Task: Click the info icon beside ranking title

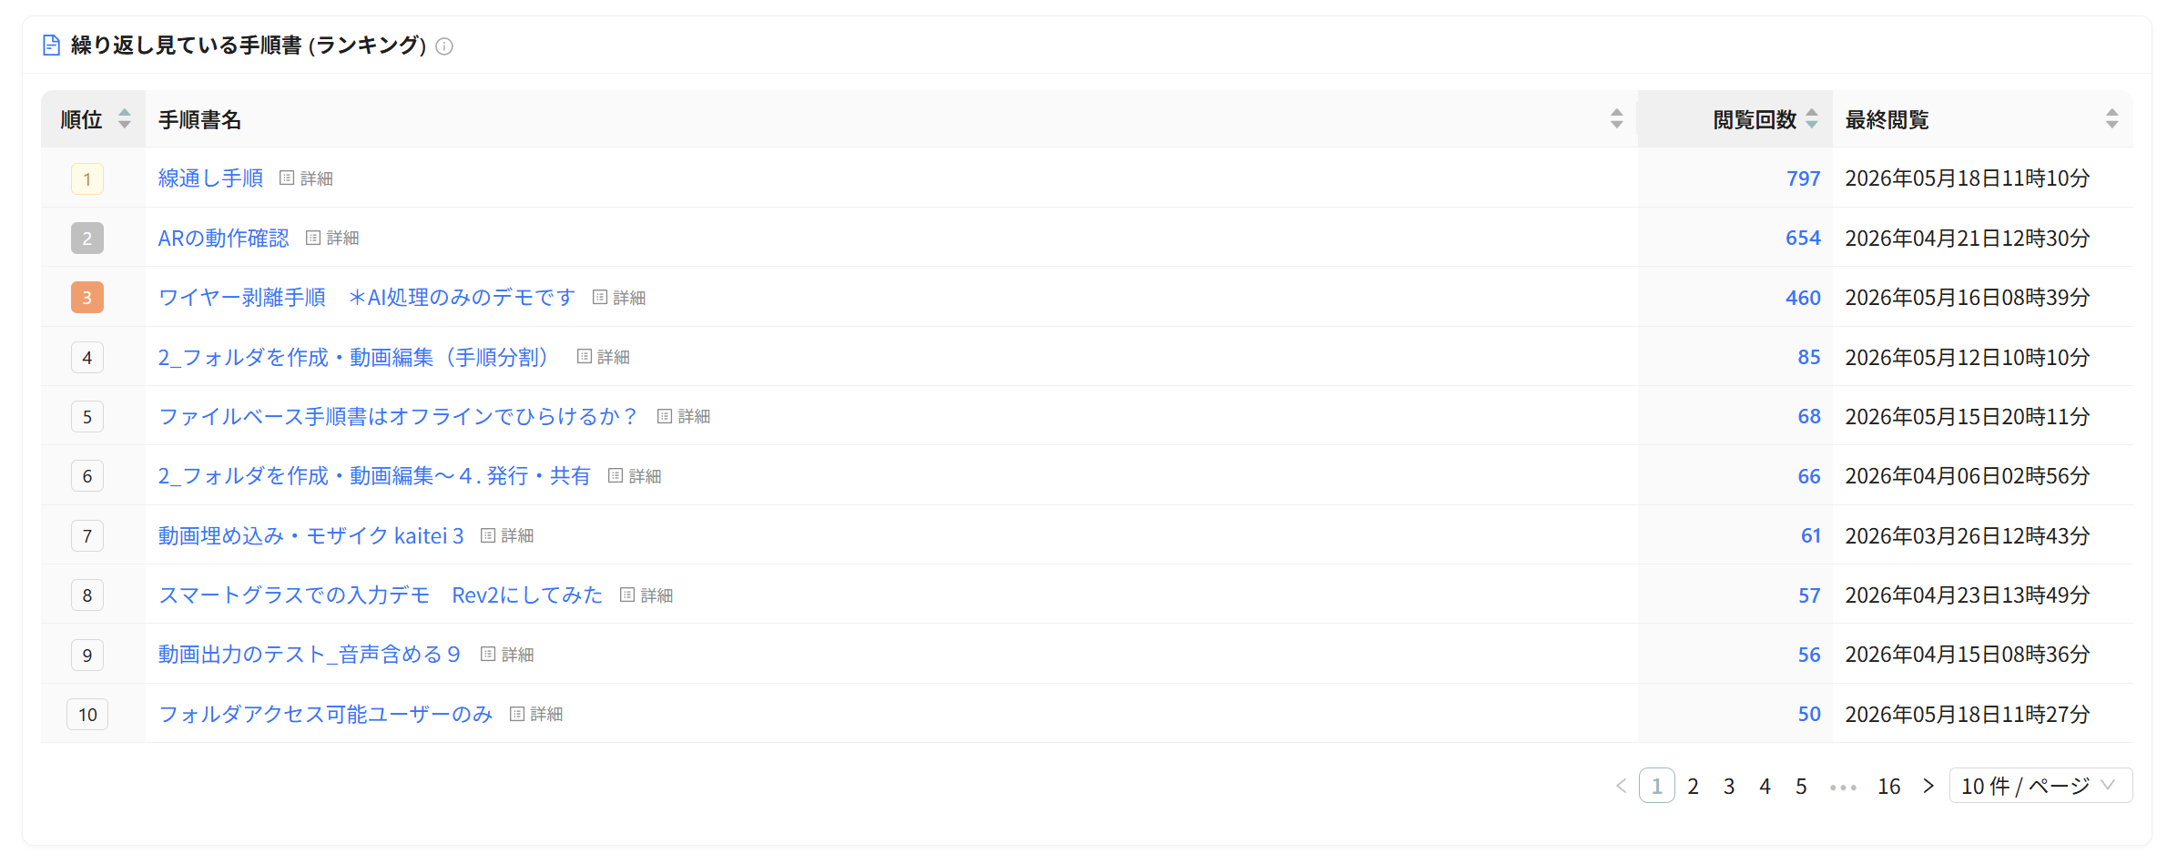Action: click(444, 46)
